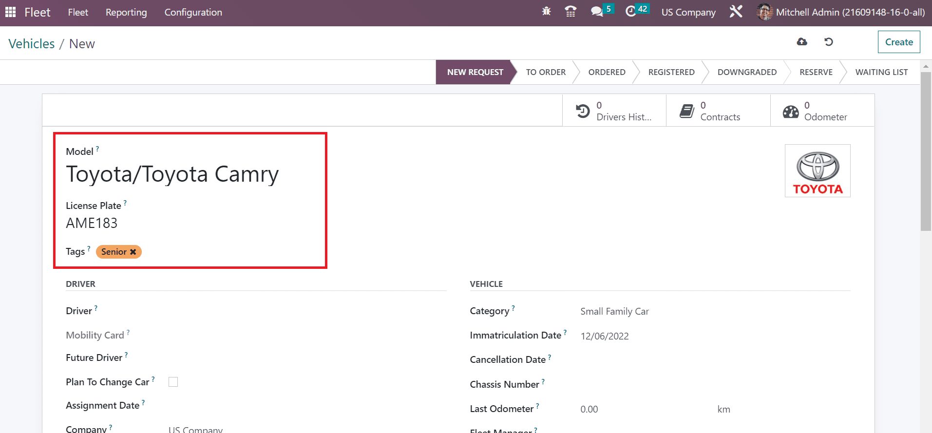Viewport: 932px width, 433px height.
Task: Open Odometer stat button
Action: coord(822,111)
